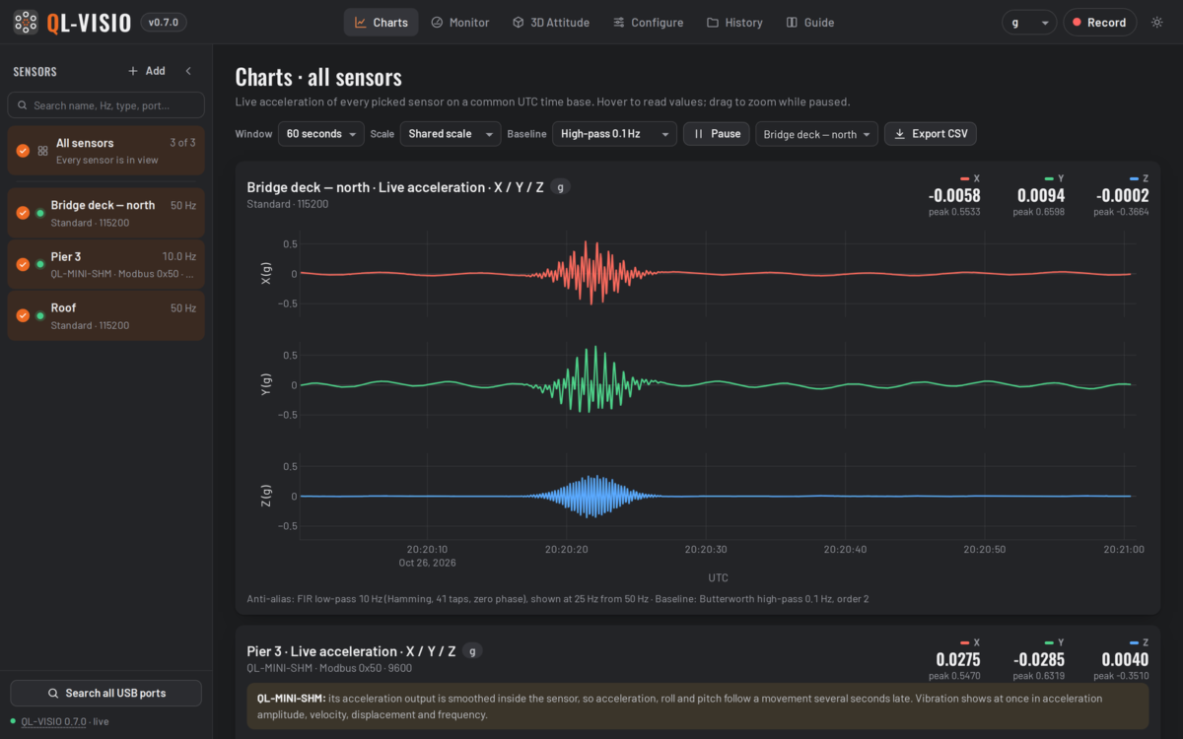
Task: Click the green Y legend swatch on Bridge deck
Action: tap(1050, 178)
